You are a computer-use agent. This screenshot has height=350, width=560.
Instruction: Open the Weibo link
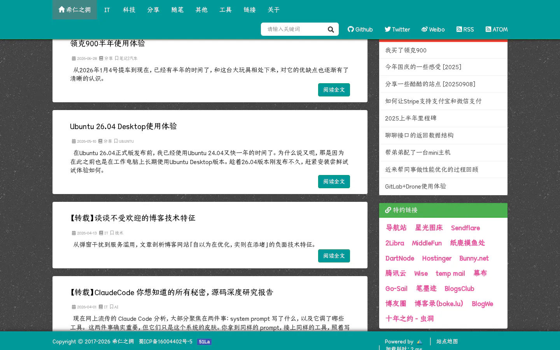pos(433,30)
